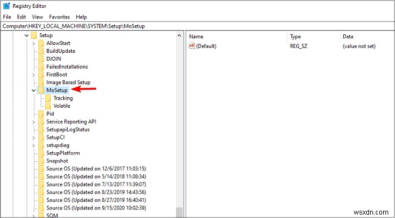Expand the Service Reporting API key
Screen dimensions: 395x218
click(x=33, y=122)
